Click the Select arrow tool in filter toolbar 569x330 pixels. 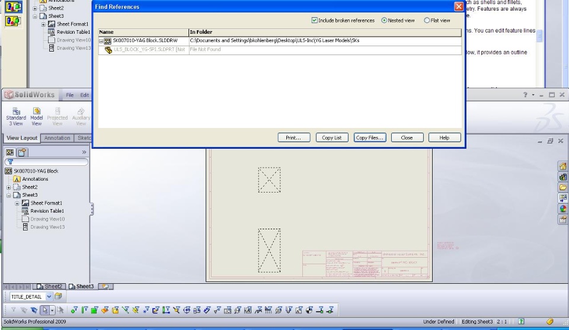point(45,310)
